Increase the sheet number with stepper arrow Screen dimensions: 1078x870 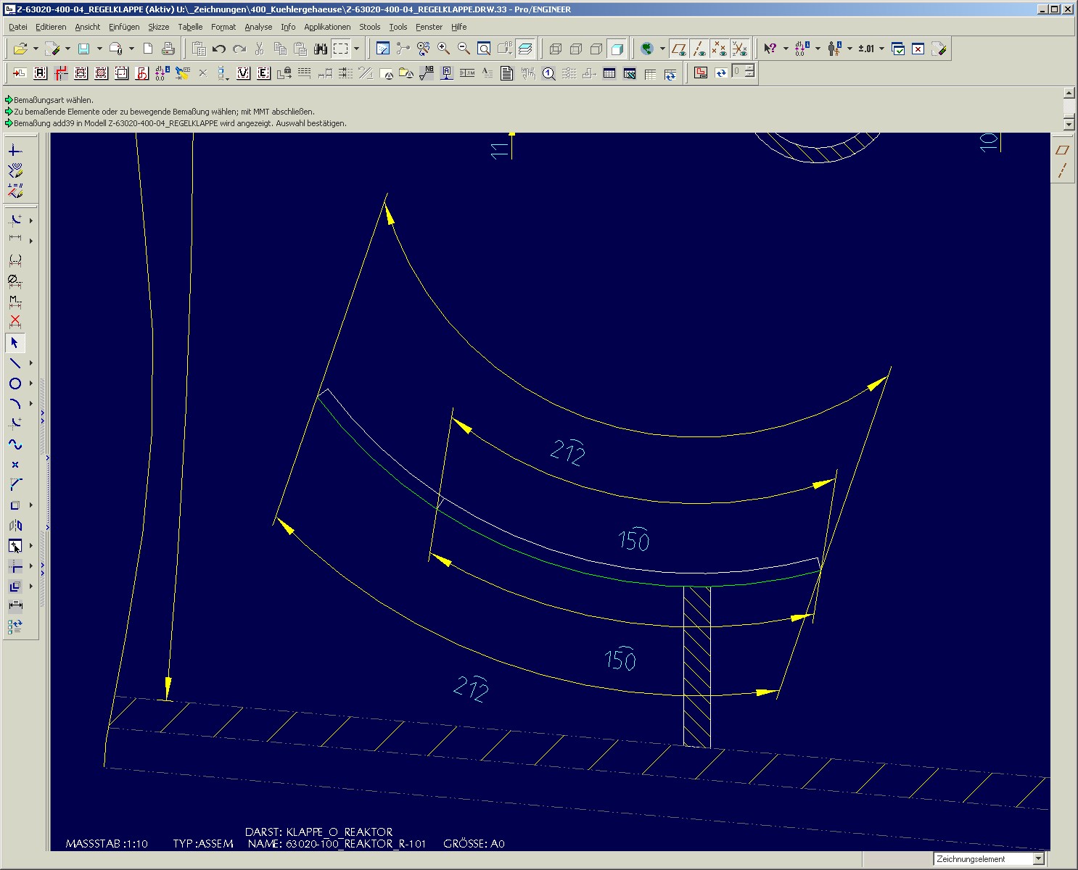(749, 68)
